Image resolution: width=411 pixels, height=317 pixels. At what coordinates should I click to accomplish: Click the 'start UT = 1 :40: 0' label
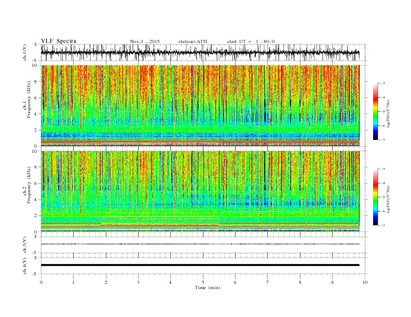point(251,41)
